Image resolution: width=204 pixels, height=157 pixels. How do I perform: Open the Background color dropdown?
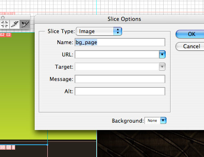click(155, 121)
